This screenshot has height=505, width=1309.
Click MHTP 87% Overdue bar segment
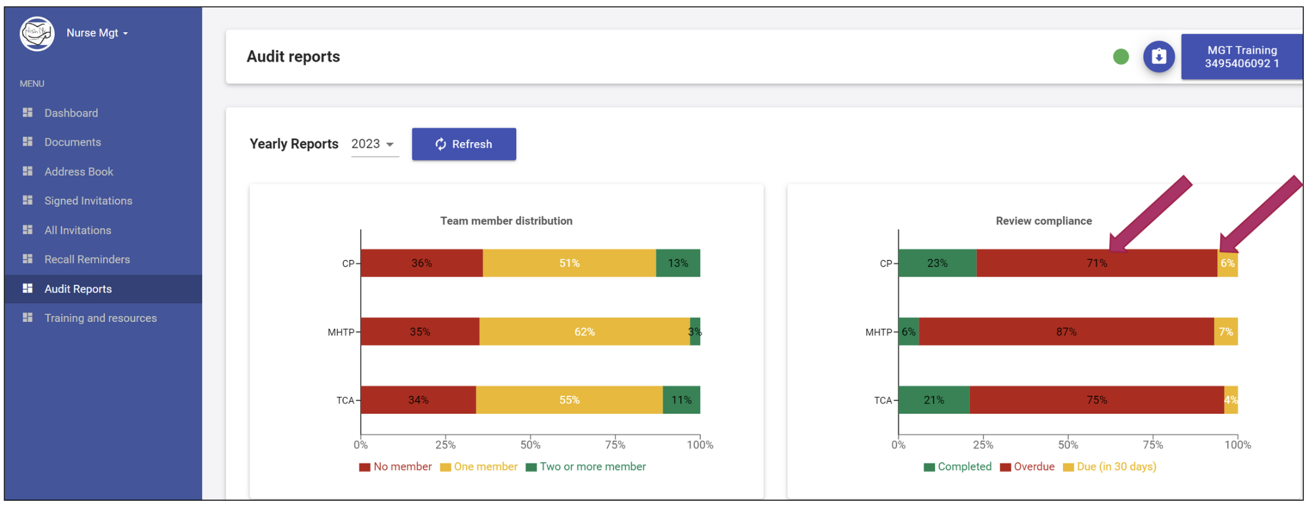(1066, 332)
